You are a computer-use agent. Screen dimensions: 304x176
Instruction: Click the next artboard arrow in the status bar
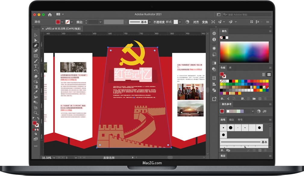(80, 157)
